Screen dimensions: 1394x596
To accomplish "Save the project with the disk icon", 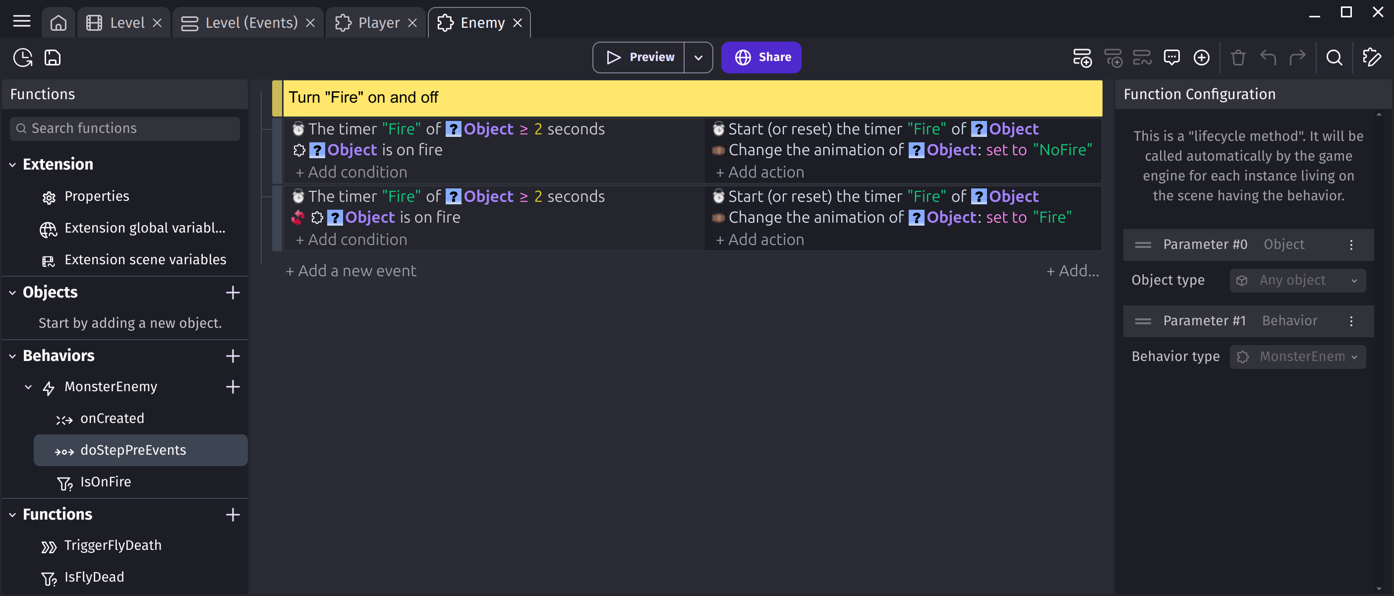I will pyautogui.click(x=53, y=58).
